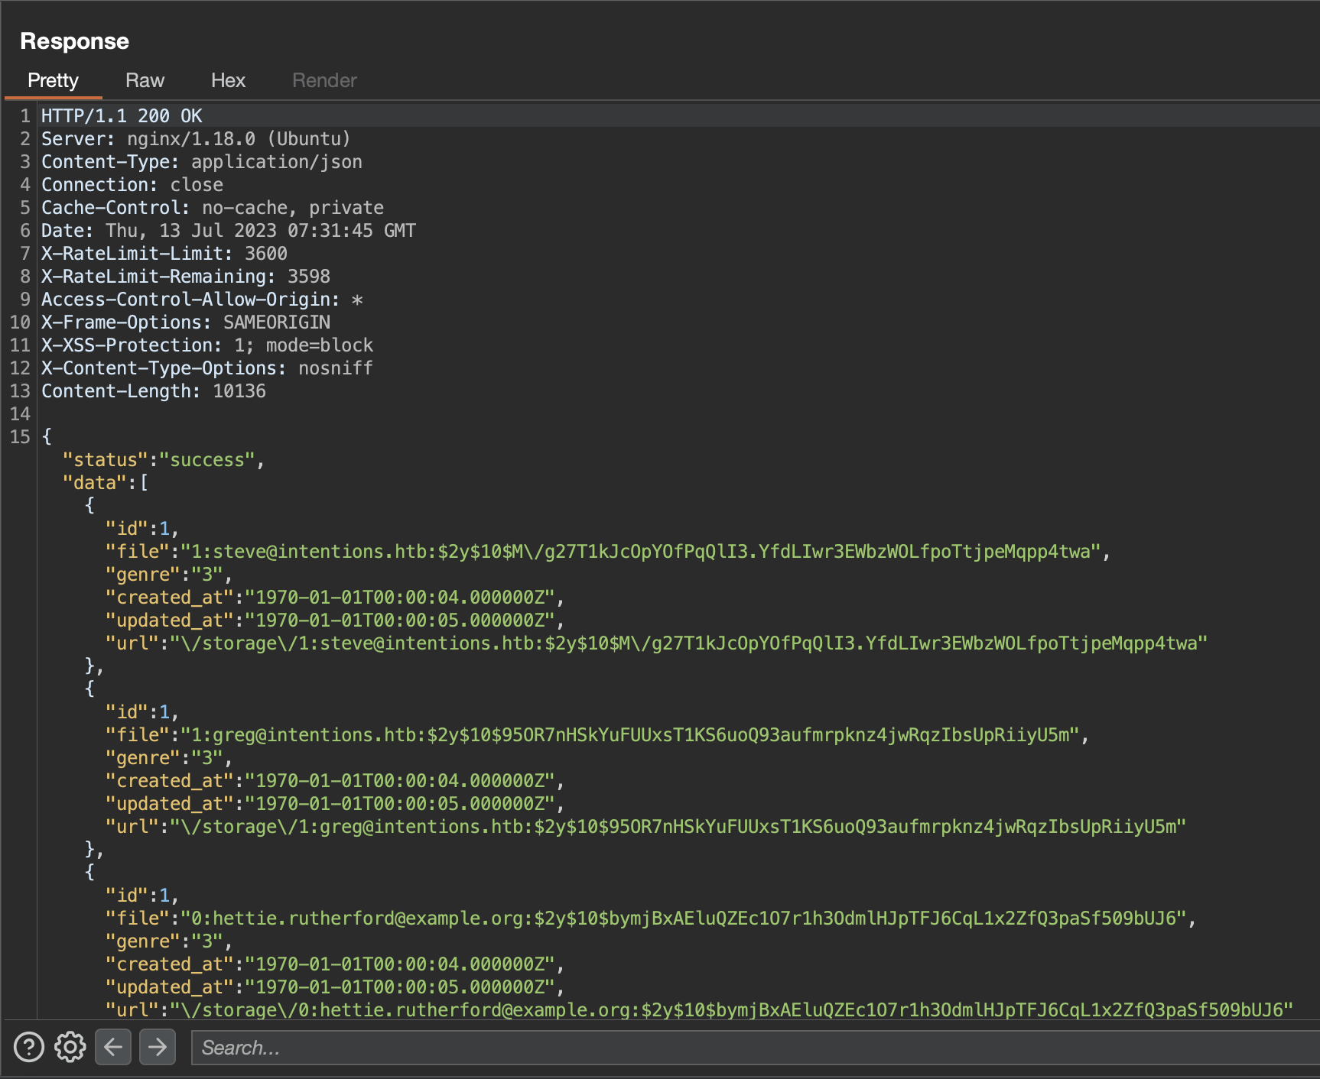Click hettie.rutherford file entry line
Viewport: 1320px width, 1079px height.
[650, 919]
